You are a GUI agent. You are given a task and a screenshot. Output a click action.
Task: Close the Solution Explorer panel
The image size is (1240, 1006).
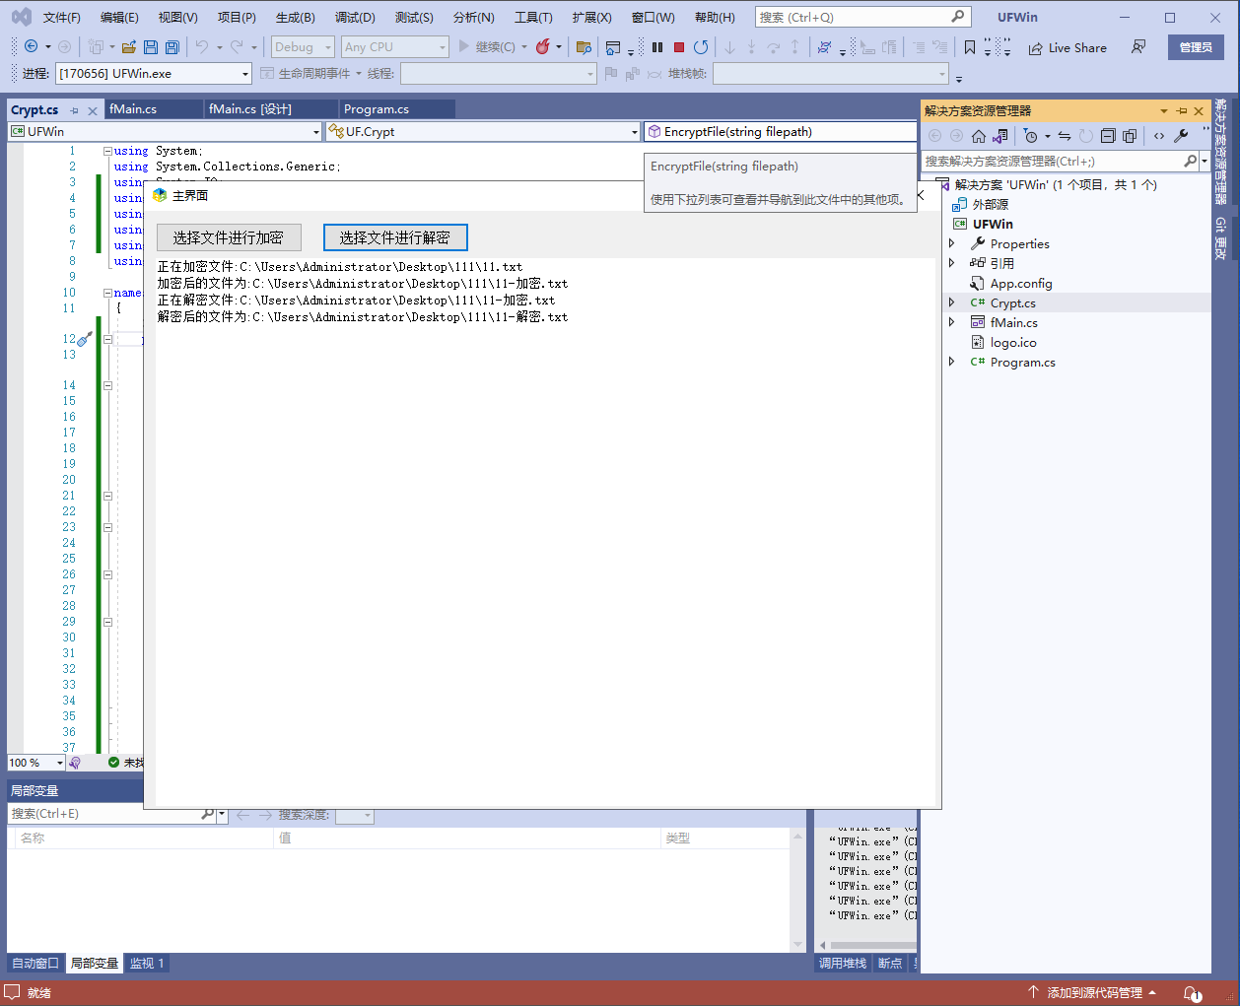click(1199, 110)
